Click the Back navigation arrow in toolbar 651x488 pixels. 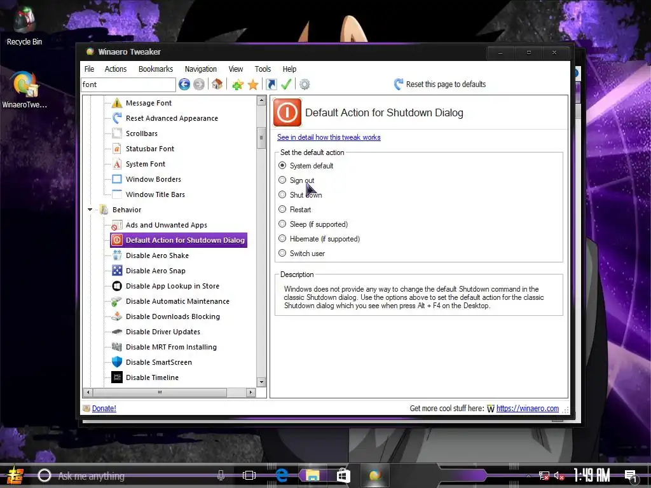coord(184,85)
